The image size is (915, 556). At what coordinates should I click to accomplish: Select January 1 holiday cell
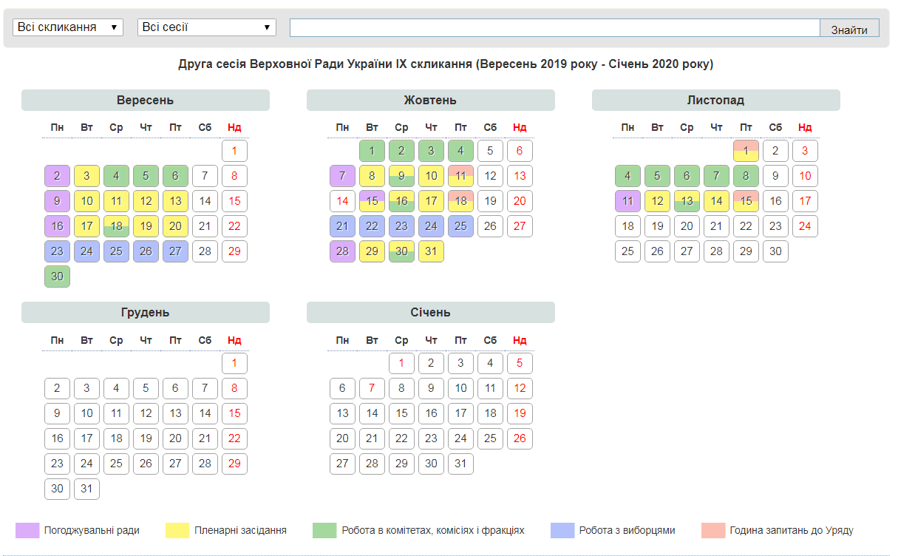pos(401,363)
